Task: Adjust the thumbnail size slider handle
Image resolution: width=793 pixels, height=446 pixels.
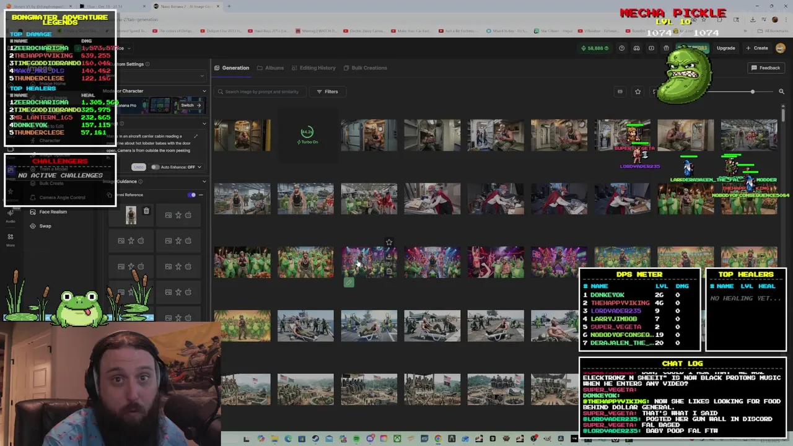Action: click(752, 92)
